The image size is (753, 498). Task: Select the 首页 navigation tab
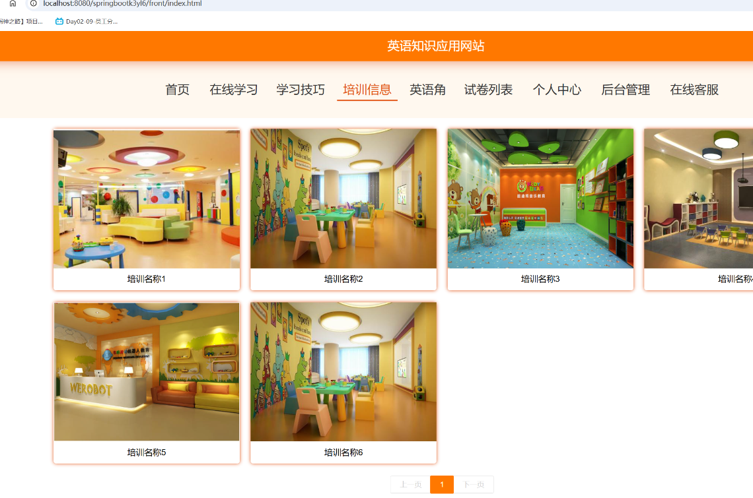pos(176,89)
